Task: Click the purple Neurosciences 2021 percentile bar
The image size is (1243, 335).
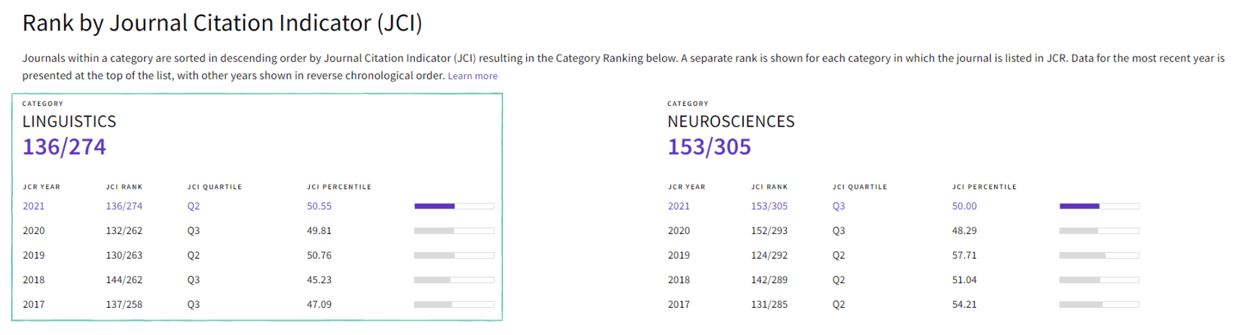Action: [x=1099, y=206]
